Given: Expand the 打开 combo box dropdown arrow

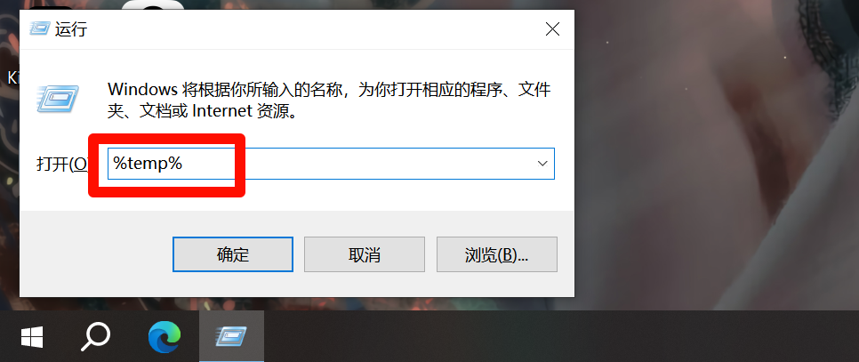Looking at the screenshot, I should coord(542,163).
